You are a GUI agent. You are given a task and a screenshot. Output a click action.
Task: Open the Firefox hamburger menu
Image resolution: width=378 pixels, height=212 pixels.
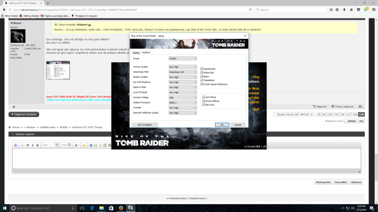374,9
